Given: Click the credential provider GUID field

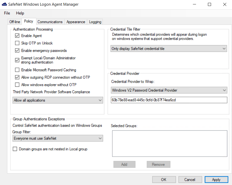Looking at the screenshot, I should click(169, 100).
